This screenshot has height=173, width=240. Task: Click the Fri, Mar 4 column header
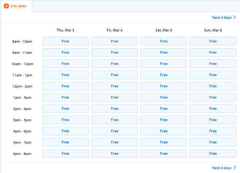[x=114, y=30]
